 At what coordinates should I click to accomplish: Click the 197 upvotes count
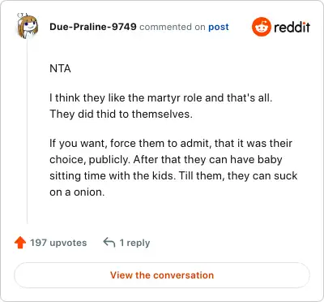tap(58, 243)
